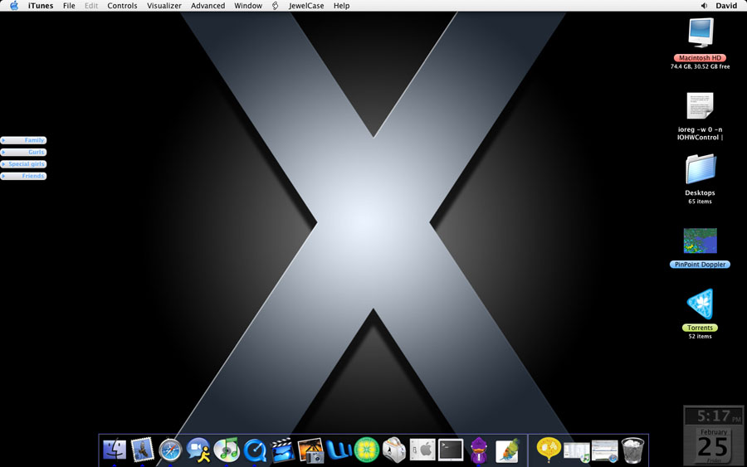Select the Desktops folder icon

(x=701, y=169)
